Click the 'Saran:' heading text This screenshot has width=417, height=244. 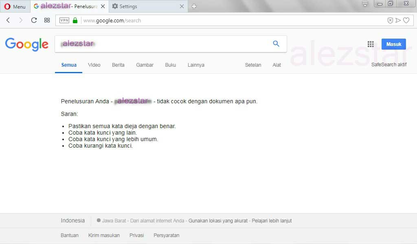point(69,114)
